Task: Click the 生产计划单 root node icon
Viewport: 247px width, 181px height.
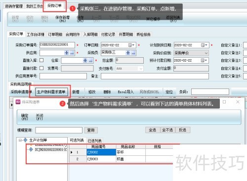Action: point(25,140)
